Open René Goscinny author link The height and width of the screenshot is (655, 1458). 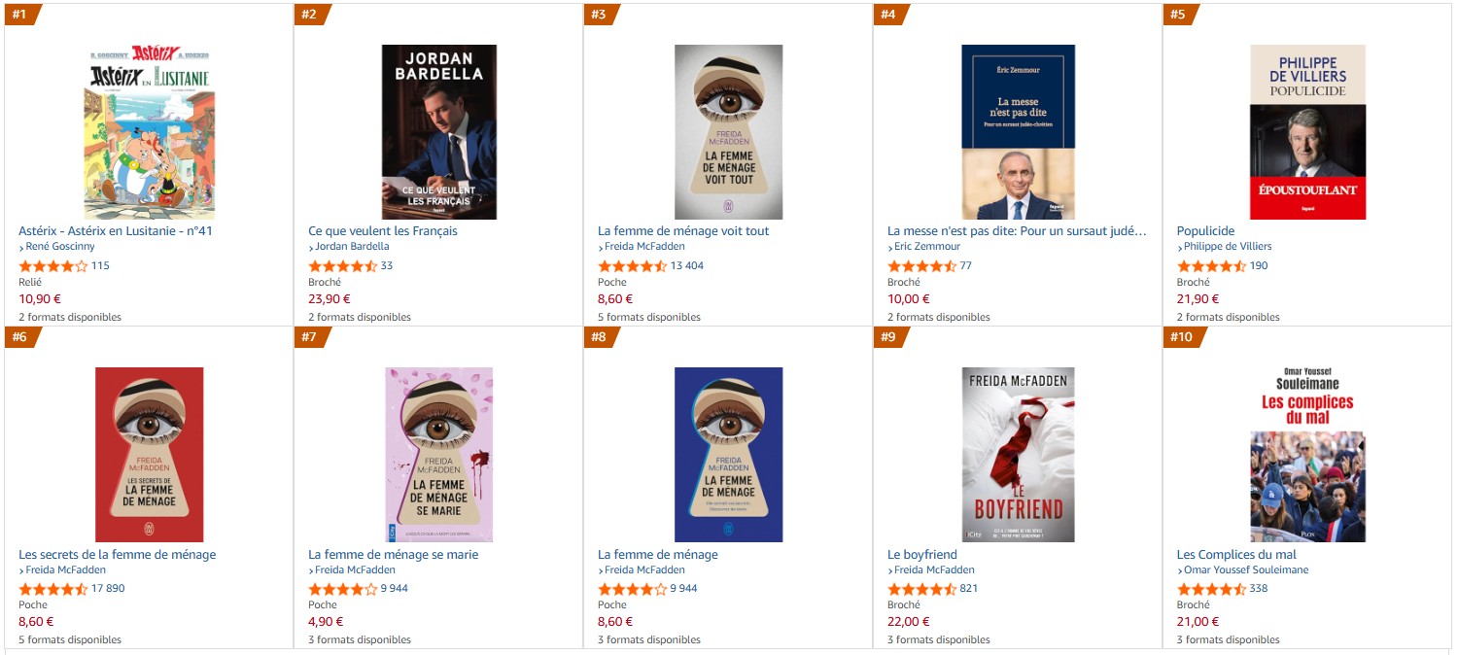[x=60, y=247]
